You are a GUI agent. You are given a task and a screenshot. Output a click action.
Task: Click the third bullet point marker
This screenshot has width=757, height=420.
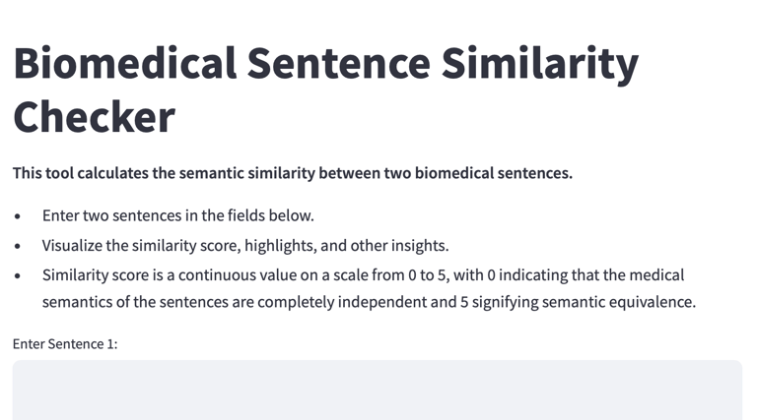tap(17, 275)
